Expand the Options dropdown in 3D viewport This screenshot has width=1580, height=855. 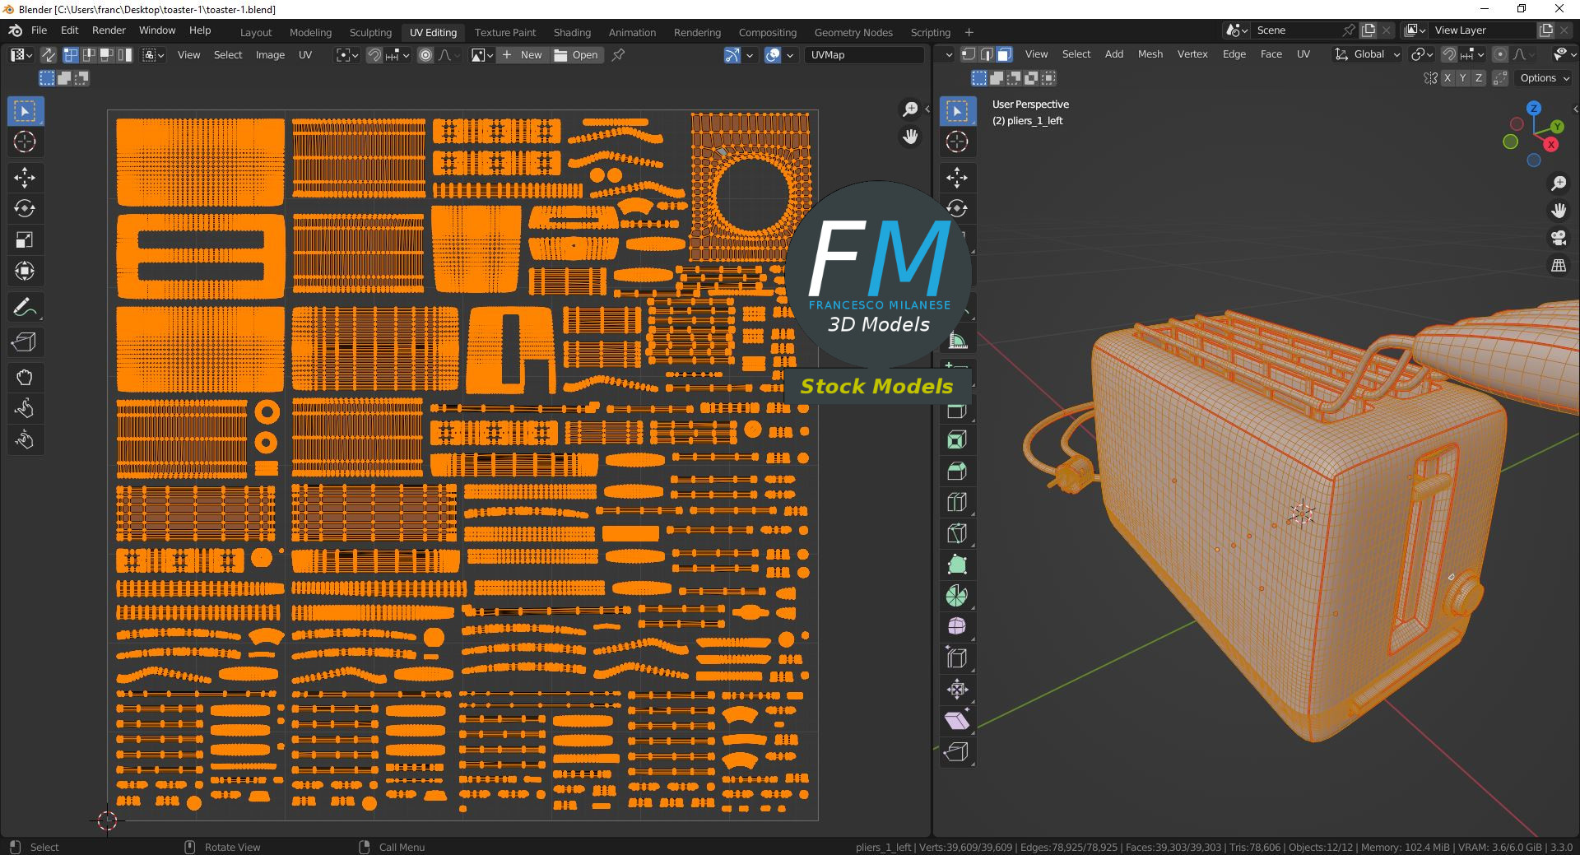tap(1544, 78)
